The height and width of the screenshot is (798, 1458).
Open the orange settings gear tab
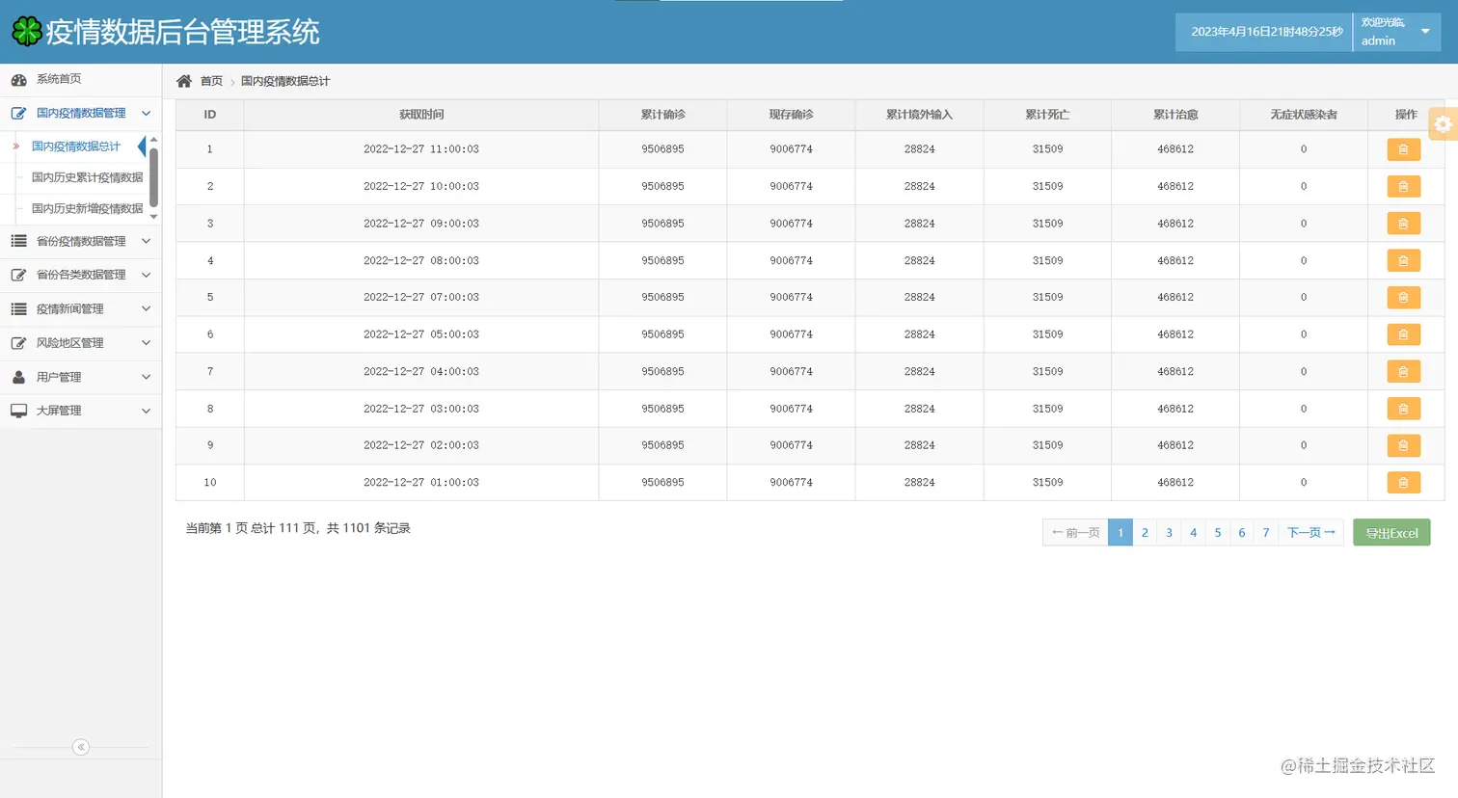[x=1444, y=124]
